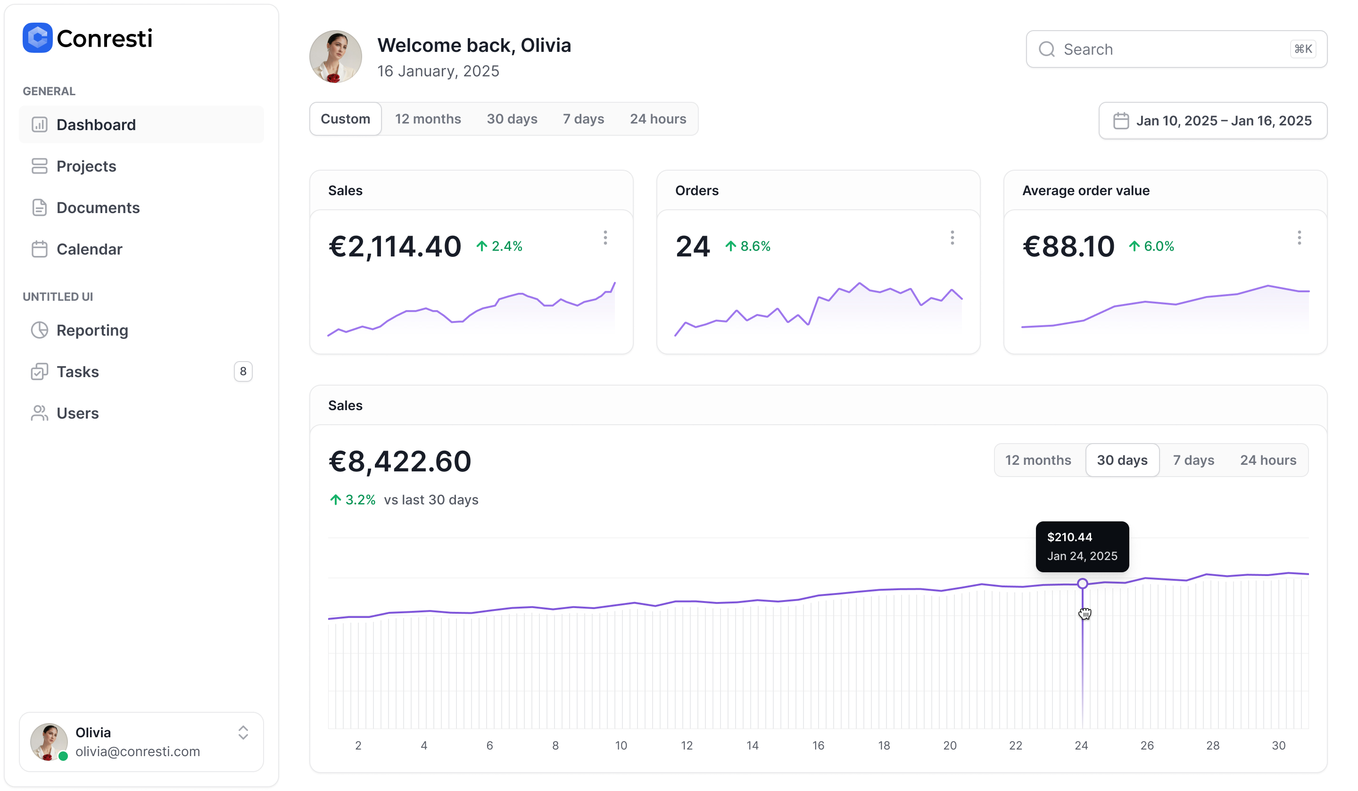This screenshot has height=791, width=1358.
Task: Open the Orders card three-dot menu
Action: pyautogui.click(x=952, y=238)
